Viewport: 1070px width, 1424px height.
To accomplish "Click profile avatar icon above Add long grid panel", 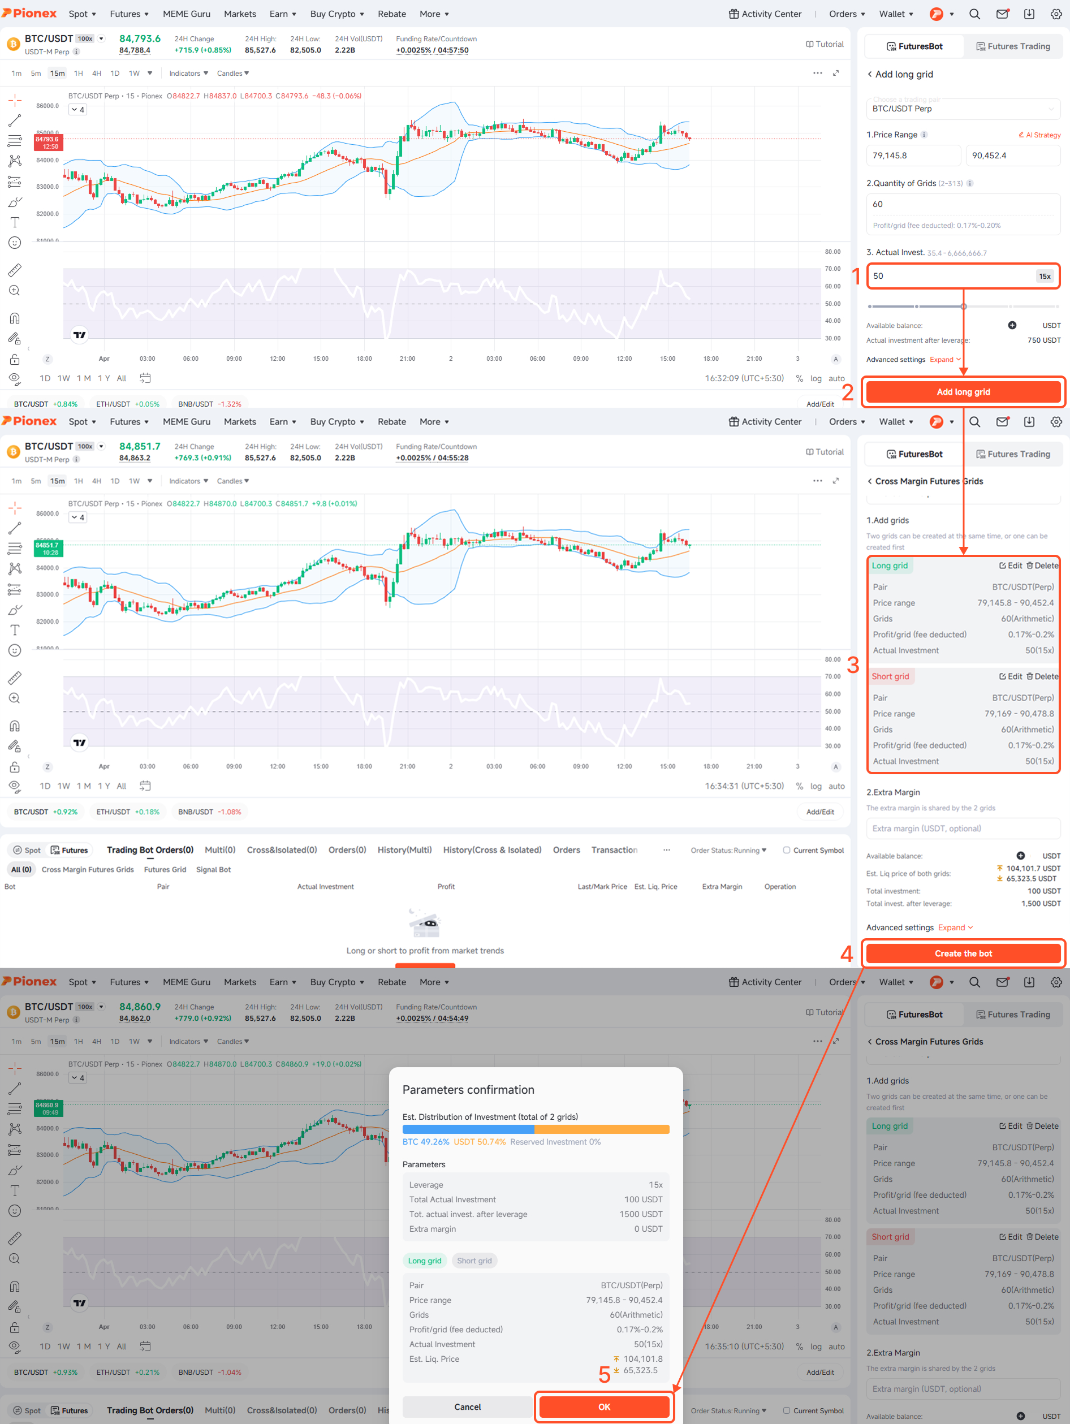I will pyautogui.click(x=936, y=14).
